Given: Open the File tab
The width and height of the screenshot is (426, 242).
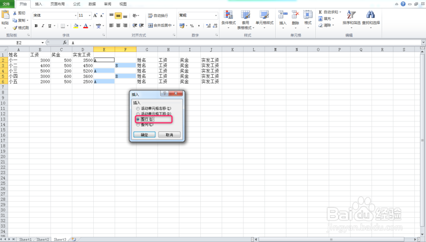Looking at the screenshot, I should coord(6,4).
